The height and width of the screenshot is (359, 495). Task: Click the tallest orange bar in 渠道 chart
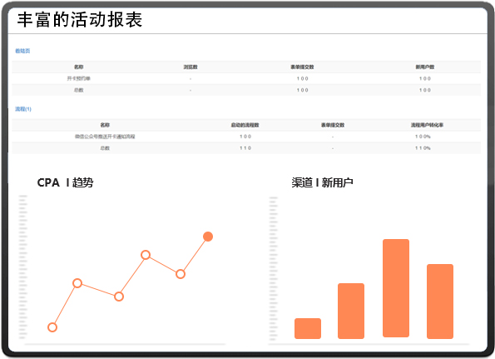point(396,288)
